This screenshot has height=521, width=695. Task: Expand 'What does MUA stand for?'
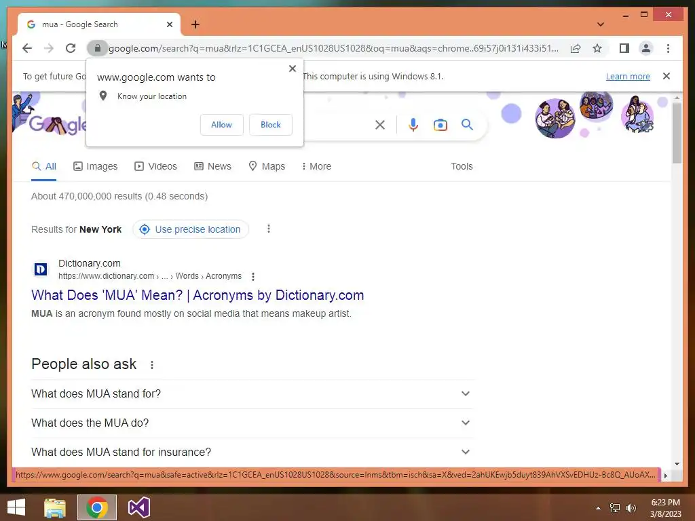pyautogui.click(x=252, y=394)
